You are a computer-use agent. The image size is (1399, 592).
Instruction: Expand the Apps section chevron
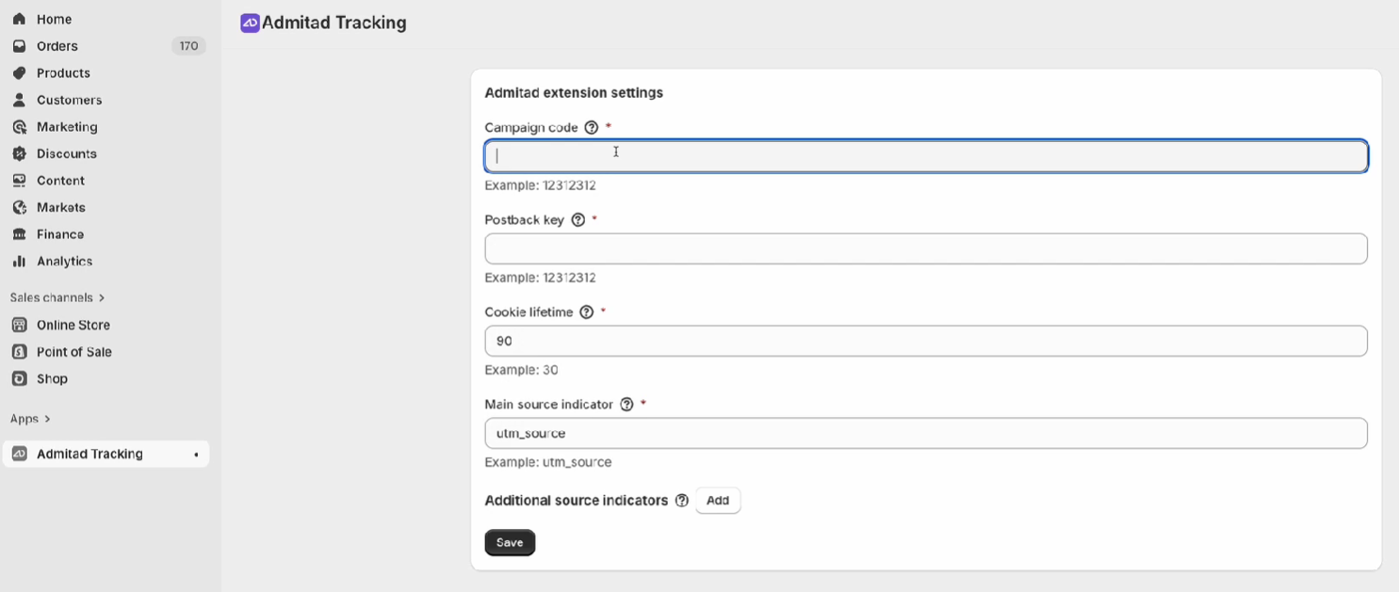tap(47, 419)
